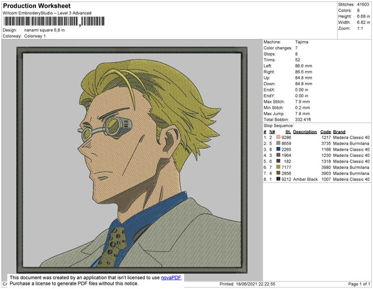Click the 'Color changes:' label
Viewport: 373px width, 289px height.
(x=278, y=48)
